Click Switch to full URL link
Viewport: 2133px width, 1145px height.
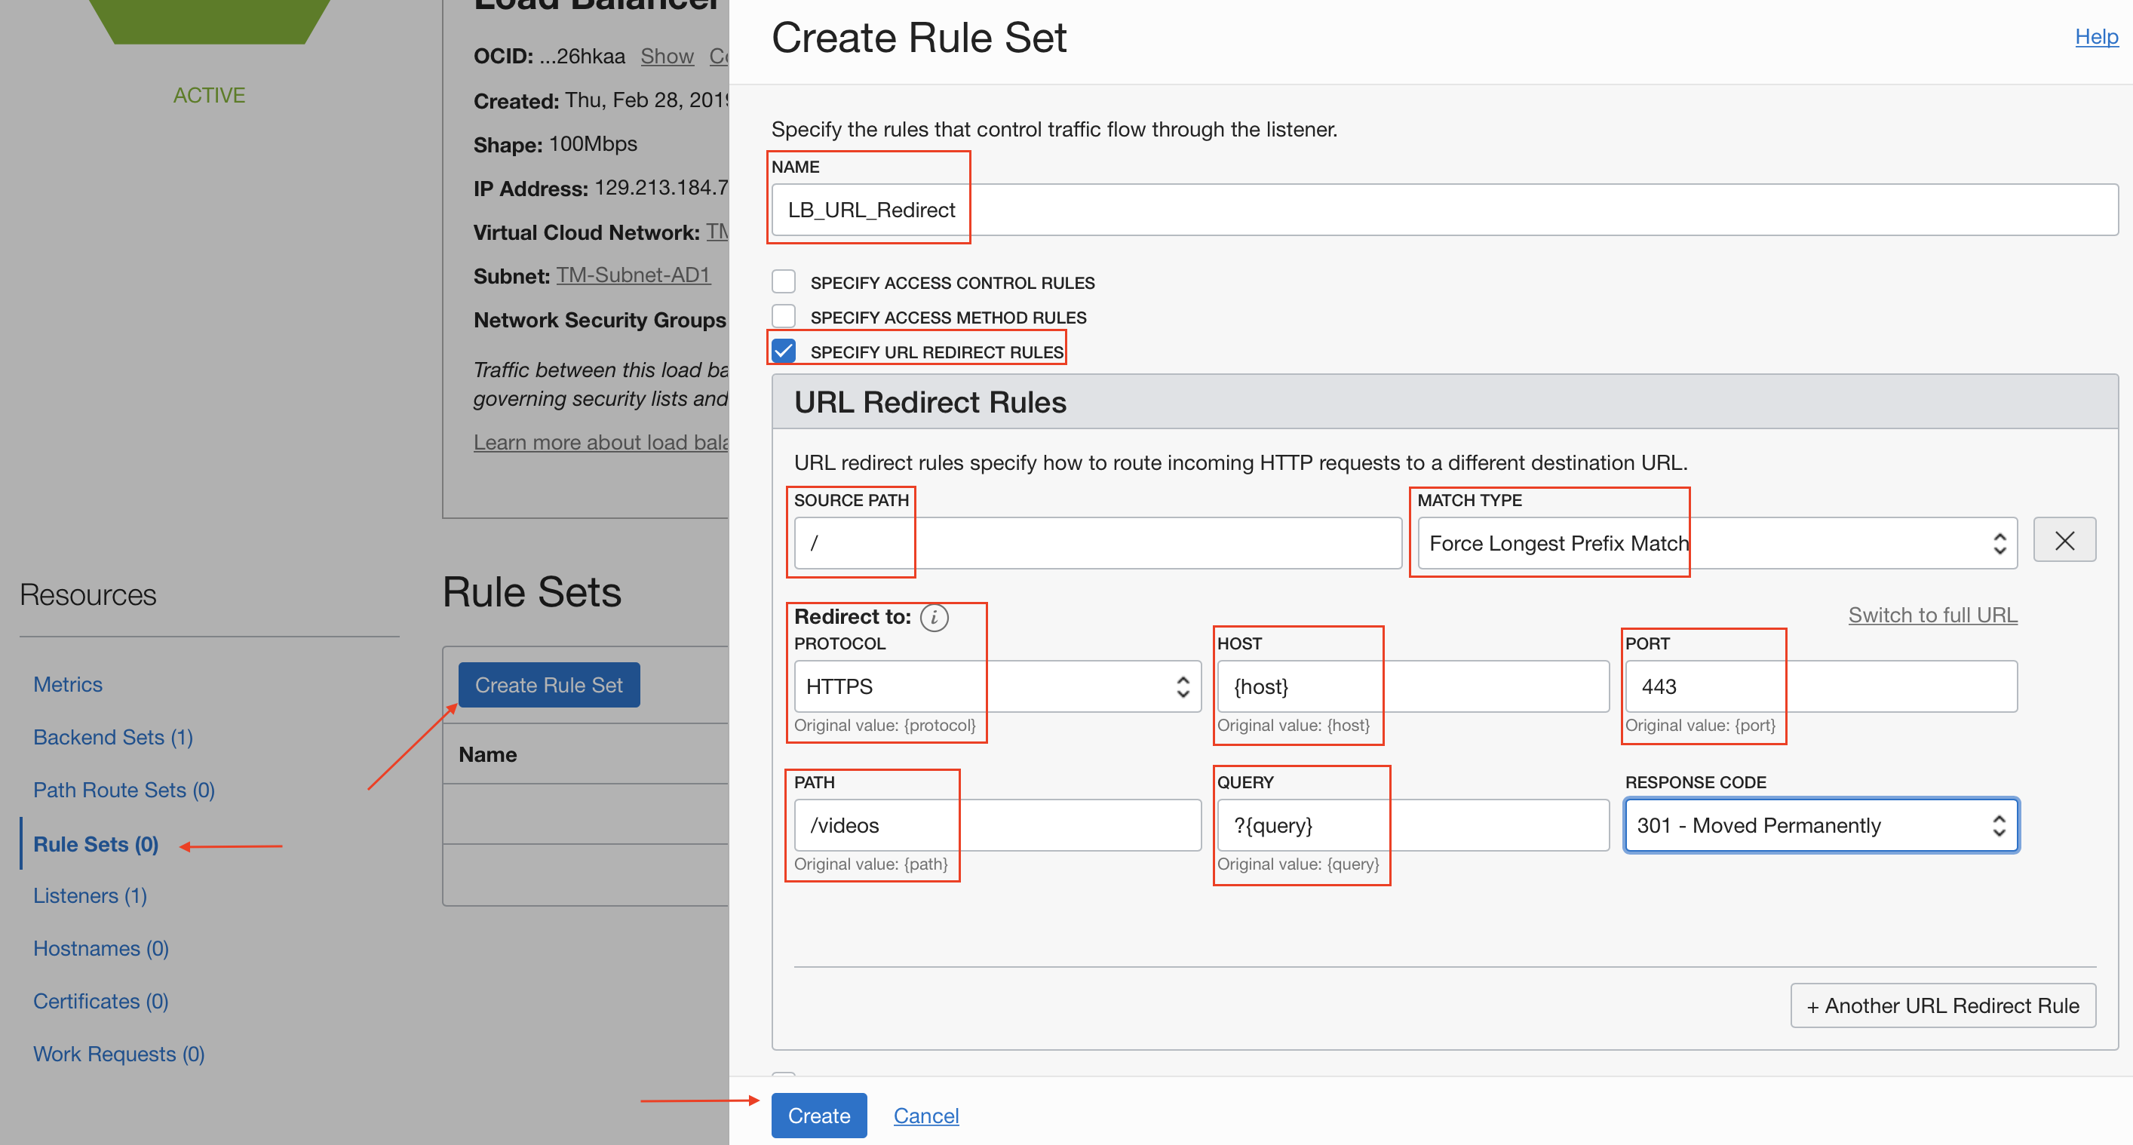1932,614
